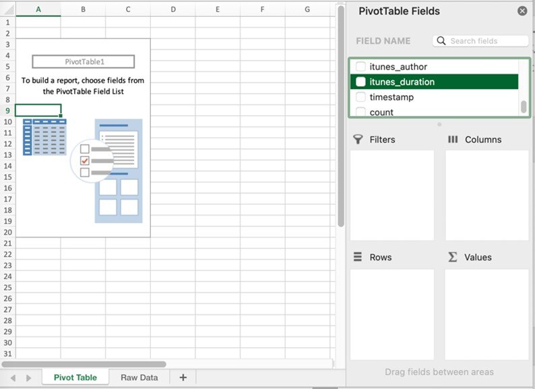535x389 pixels.
Task: Click the Search fields input box
Action: tap(480, 41)
